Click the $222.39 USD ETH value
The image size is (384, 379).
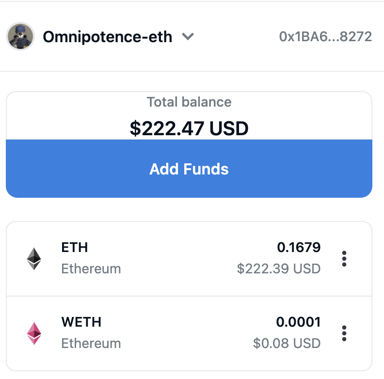point(279,268)
